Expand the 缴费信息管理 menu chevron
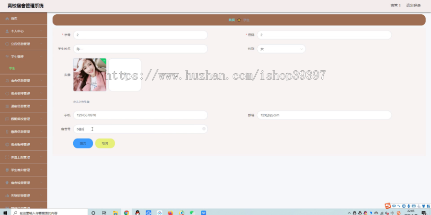 pyautogui.click(x=41, y=132)
